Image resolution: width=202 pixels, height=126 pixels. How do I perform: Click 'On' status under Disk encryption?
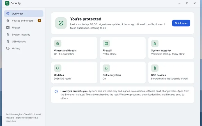(104, 79)
